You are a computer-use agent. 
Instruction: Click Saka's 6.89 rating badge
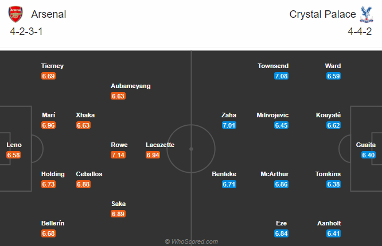[x=119, y=214]
